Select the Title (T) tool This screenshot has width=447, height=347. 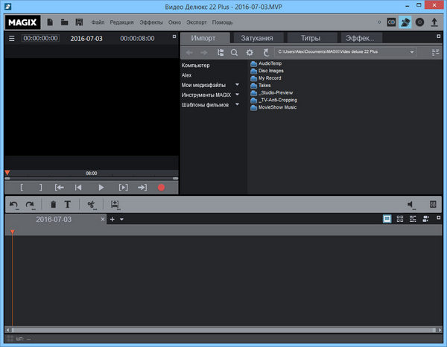click(68, 204)
